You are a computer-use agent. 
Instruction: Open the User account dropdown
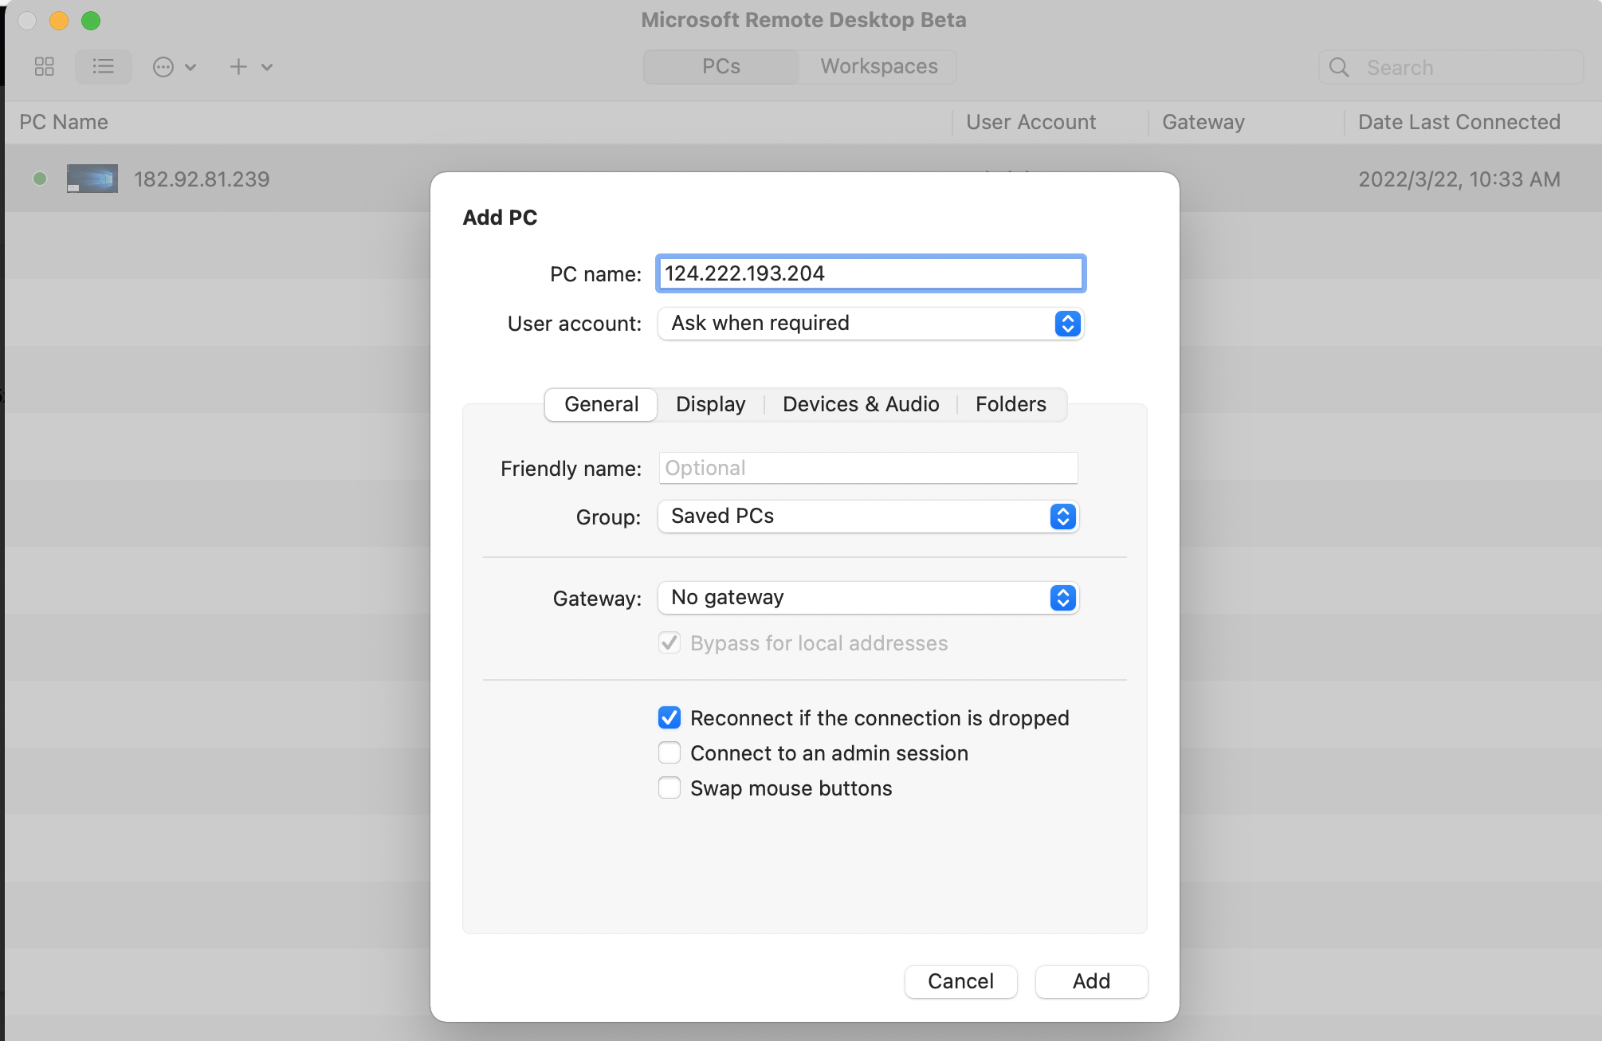(870, 324)
